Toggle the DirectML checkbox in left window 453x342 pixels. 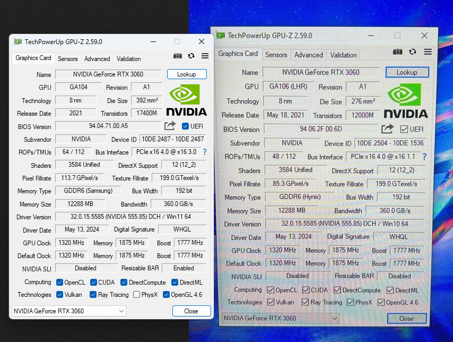coord(175,282)
